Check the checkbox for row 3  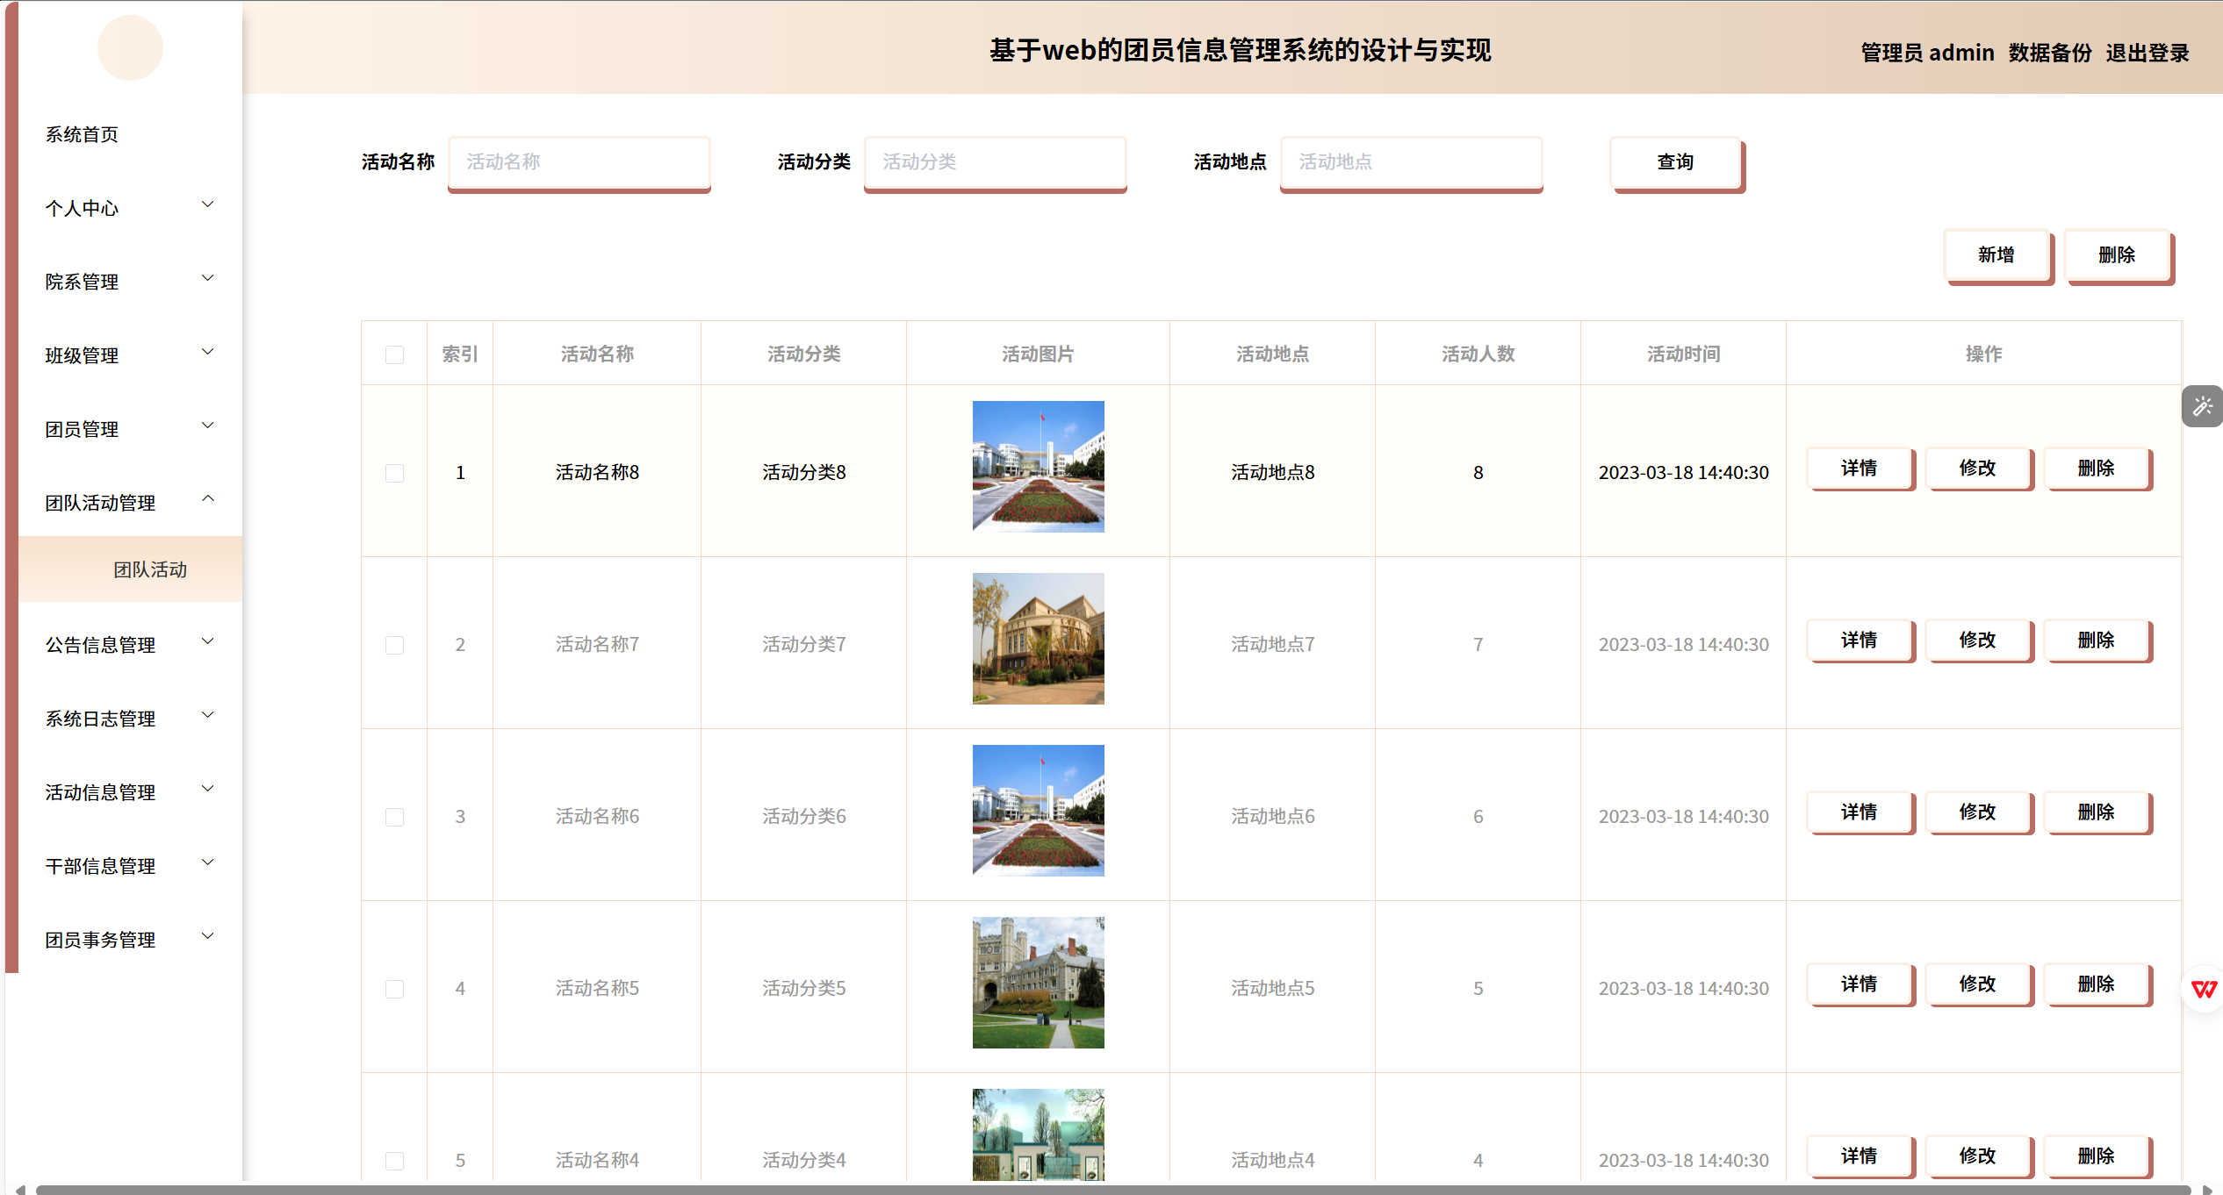[x=394, y=817]
